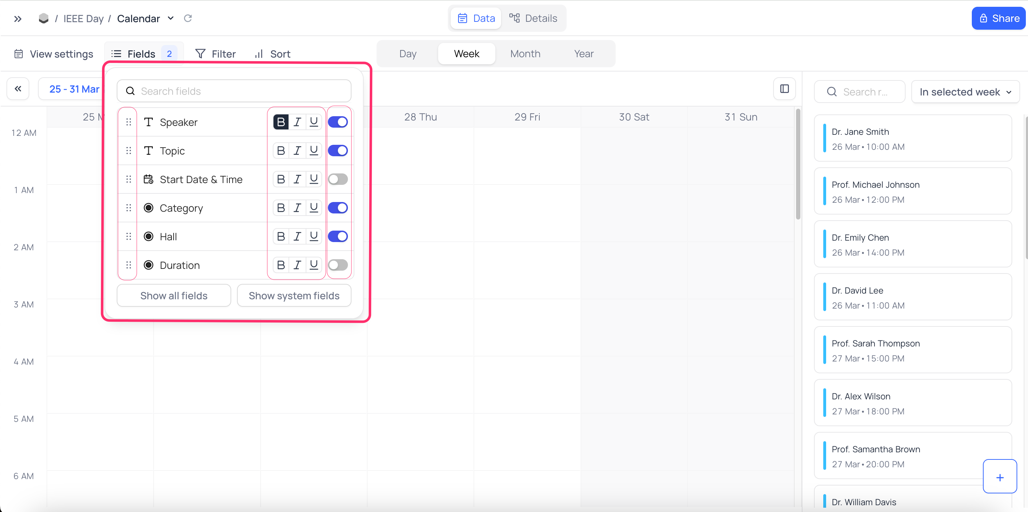Select the Year tab in calendar

(x=584, y=54)
